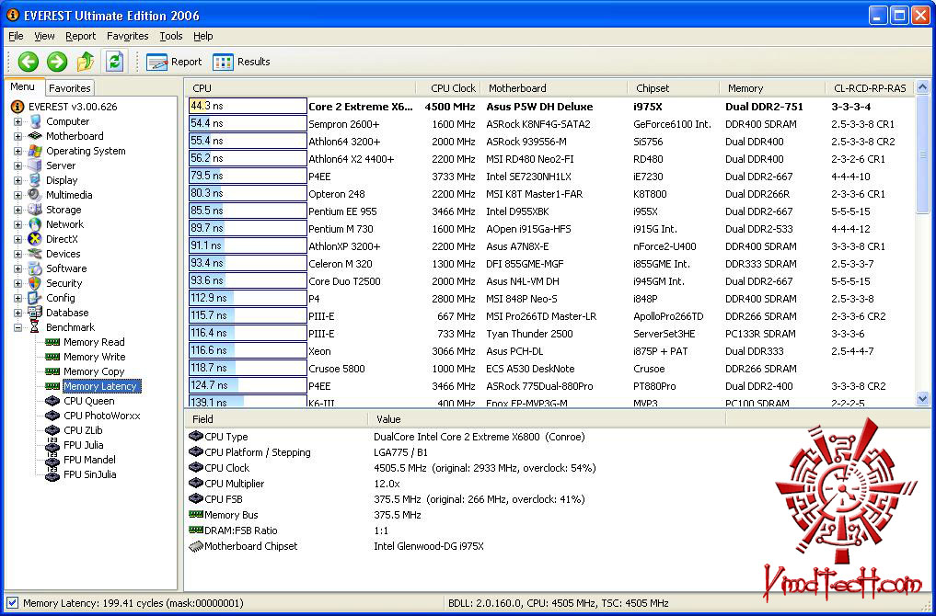Select the Pentium EE 955 row
The width and height of the screenshot is (936, 616).
click(x=550, y=211)
